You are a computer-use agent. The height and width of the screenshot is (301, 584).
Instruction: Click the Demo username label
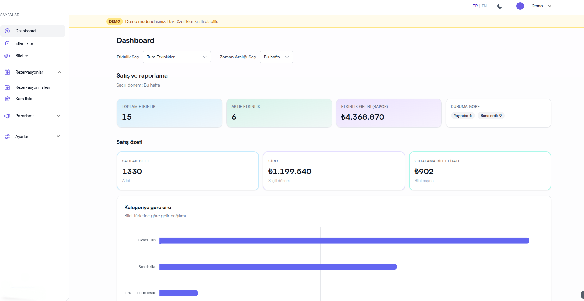click(x=537, y=6)
